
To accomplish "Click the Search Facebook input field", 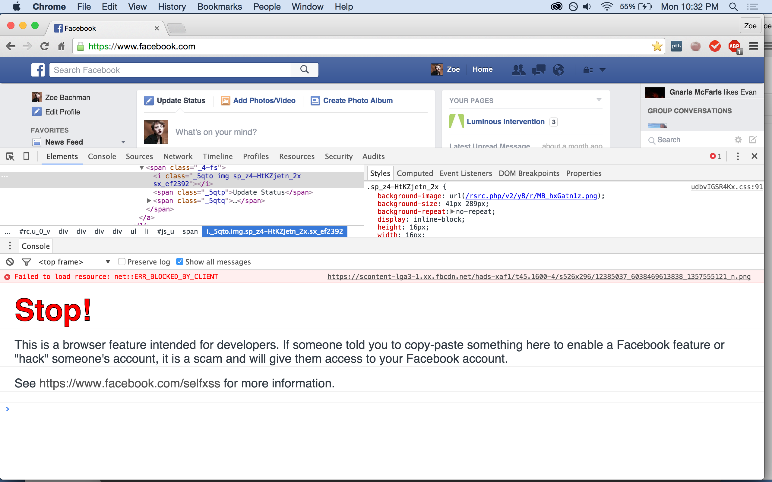I will (171, 70).
